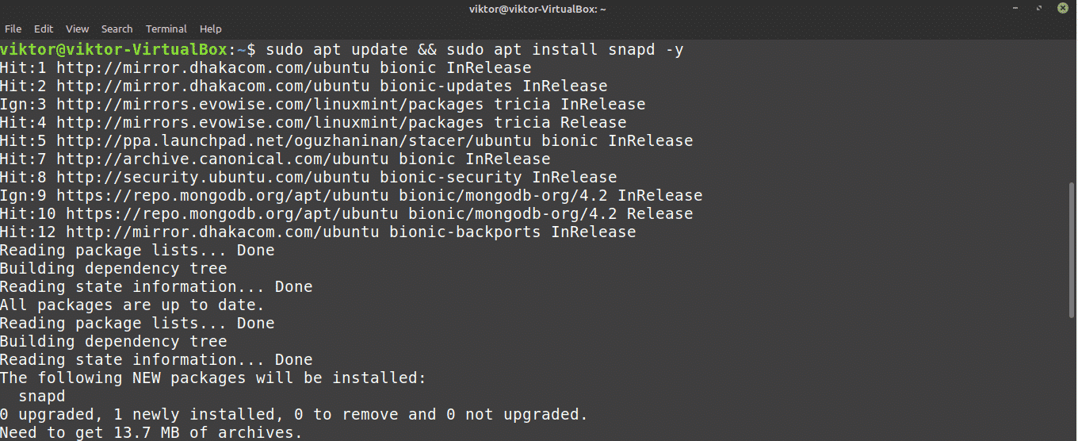
Task: Click the 'snapd' package name line
Action: click(x=41, y=395)
